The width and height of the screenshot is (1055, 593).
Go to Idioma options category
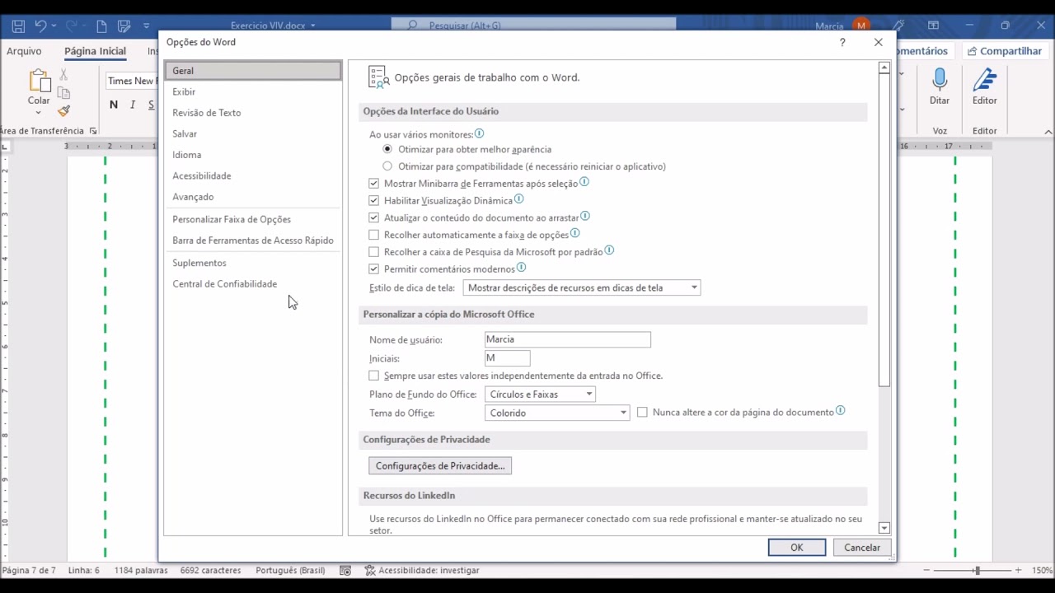point(187,155)
